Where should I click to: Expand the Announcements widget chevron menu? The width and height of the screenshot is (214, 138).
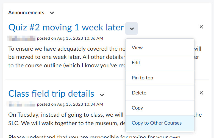52,13
